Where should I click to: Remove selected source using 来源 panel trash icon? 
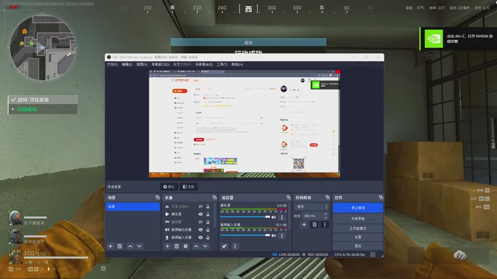tap(176, 246)
